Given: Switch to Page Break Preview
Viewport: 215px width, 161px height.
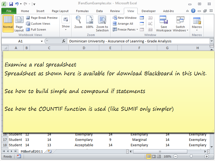Looking at the screenshot, I should click(x=42, y=18).
